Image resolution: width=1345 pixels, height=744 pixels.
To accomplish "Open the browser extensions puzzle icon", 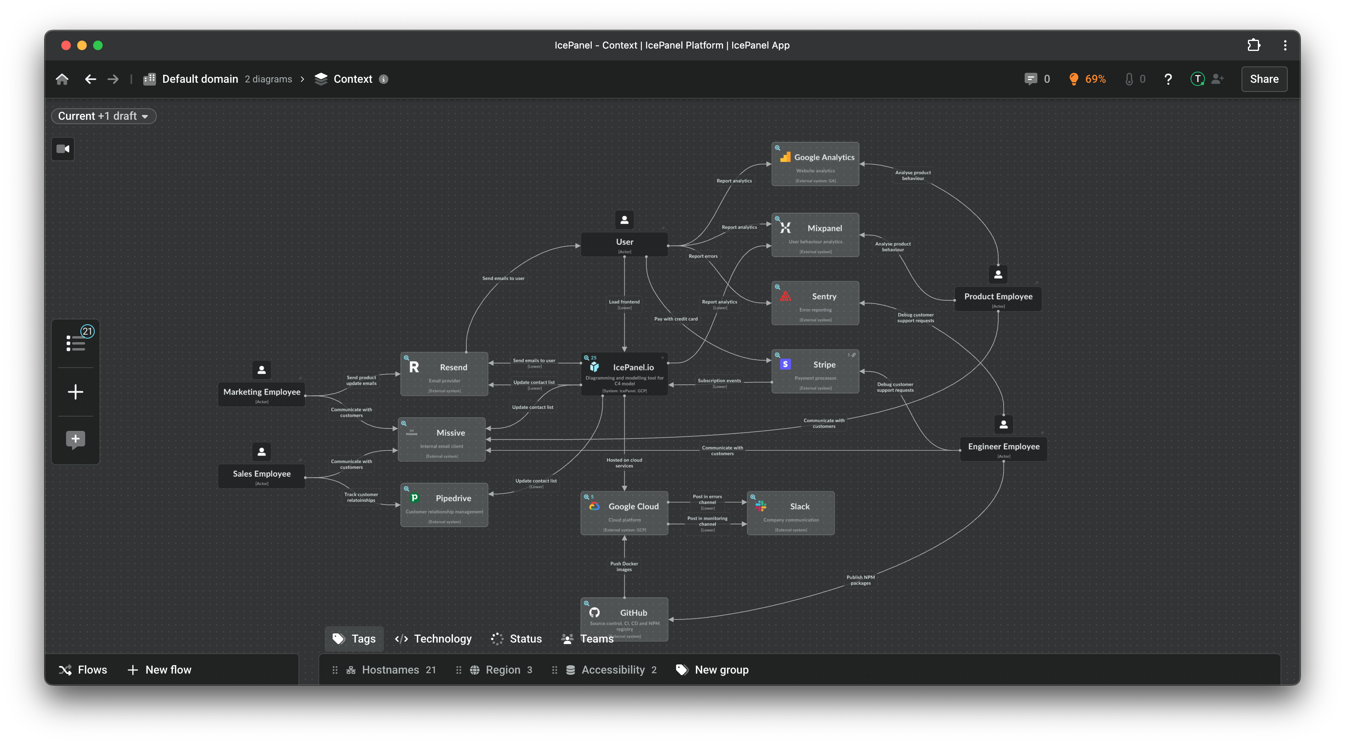I will click(x=1253, y=45).
